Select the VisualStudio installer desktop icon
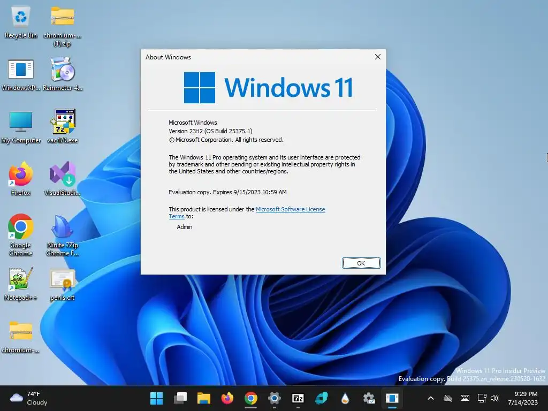The height and width of the screenshot is (411, 548). 62,179
